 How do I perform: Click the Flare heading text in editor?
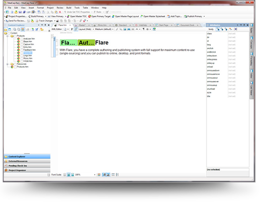102,42
